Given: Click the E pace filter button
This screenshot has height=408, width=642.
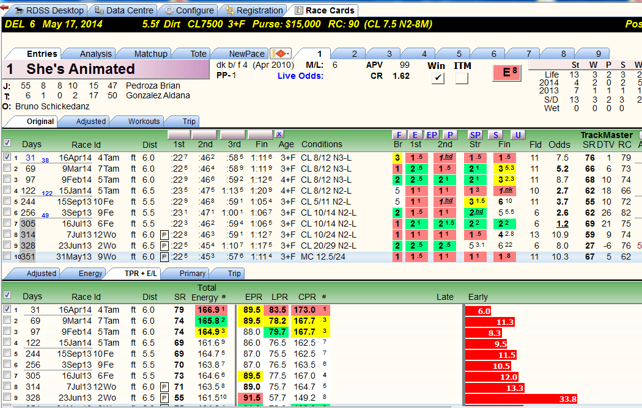Looking at the screenshot, I should (x=415, y=135).
